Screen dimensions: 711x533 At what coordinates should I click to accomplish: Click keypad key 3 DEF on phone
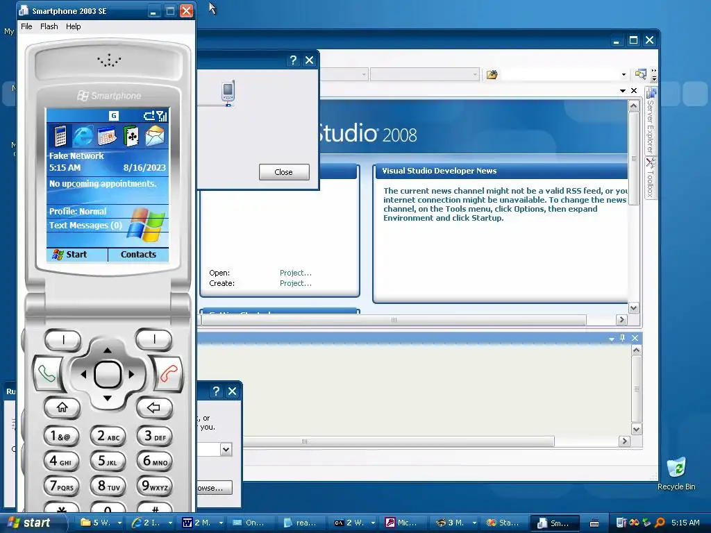pos(155,436)
